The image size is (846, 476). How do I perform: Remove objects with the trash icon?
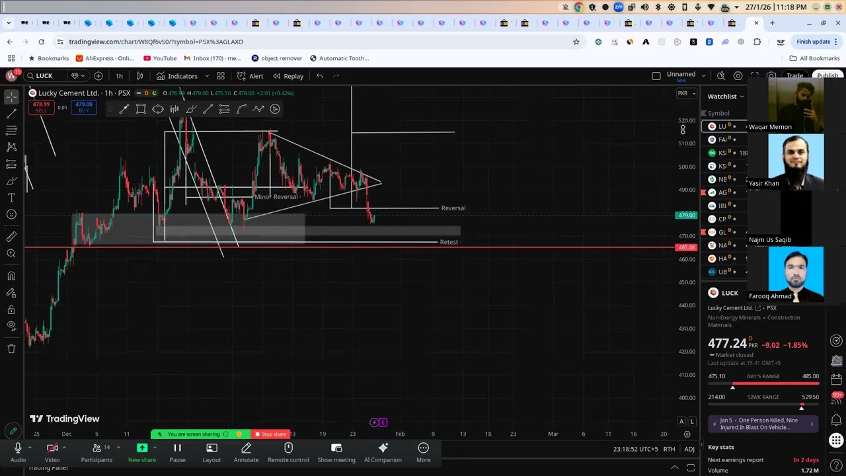tap(11, 348)
